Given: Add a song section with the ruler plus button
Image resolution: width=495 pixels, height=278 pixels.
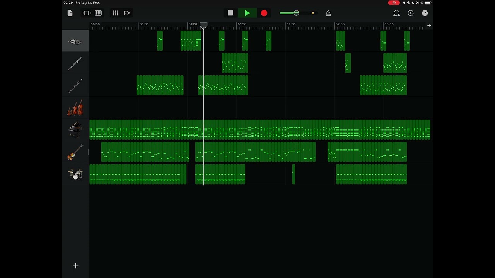Looking at the screenshot, I should pyautogui.click(x=429, y=26).
